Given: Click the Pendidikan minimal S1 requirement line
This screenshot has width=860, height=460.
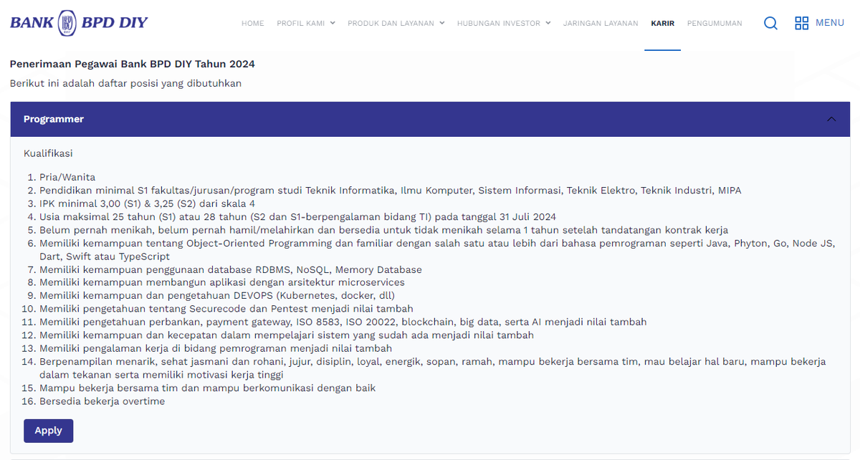Looking at the screenshot, I should 391,190.
